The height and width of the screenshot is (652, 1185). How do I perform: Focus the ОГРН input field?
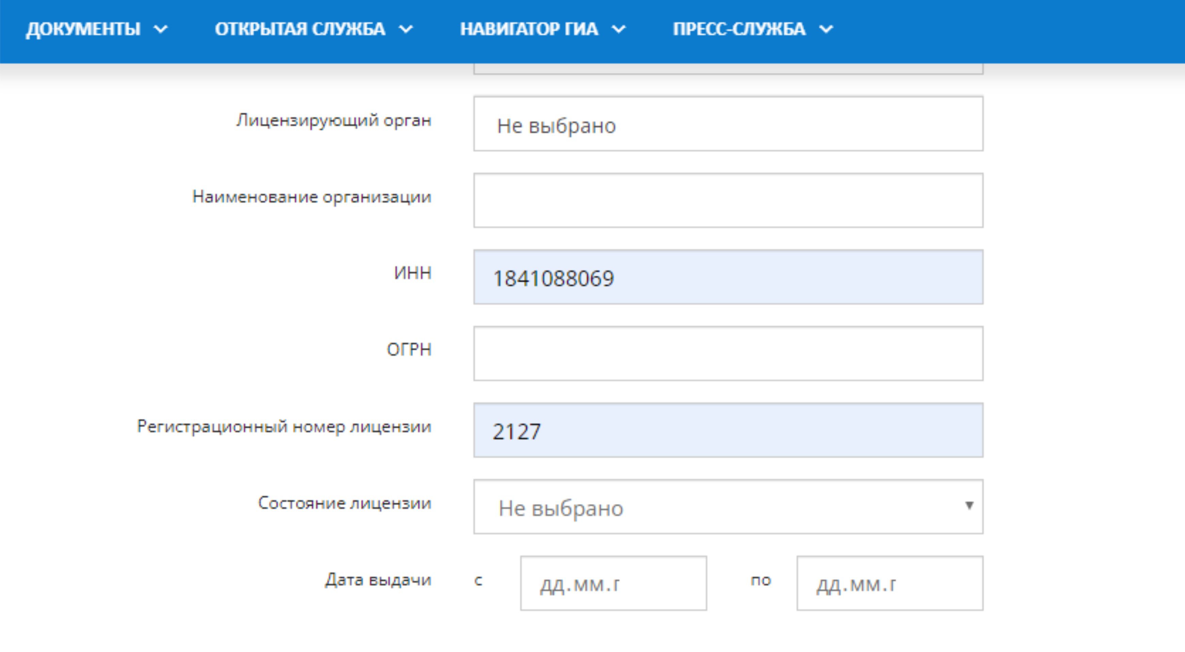(728, 354)
